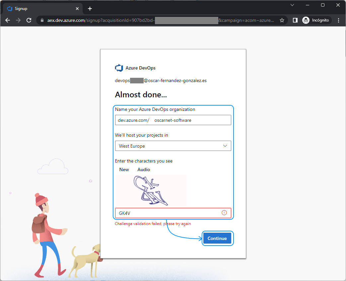View site info via the padlock icon
Viewport: 346px width, 281px height.
42,20
